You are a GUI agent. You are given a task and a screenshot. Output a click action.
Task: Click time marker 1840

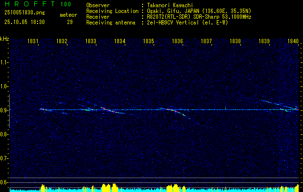pyautogui.click(x=293, y=41)
